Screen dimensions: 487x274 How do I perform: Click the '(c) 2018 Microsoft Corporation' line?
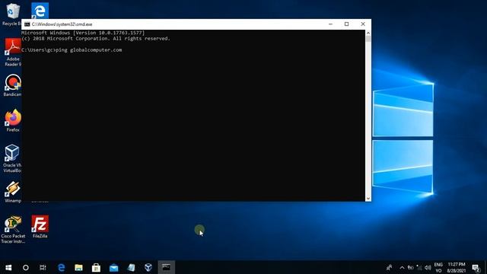[96, 39]
